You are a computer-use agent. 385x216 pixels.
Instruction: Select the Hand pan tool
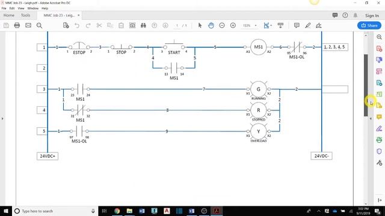click(x=211, y=25)
